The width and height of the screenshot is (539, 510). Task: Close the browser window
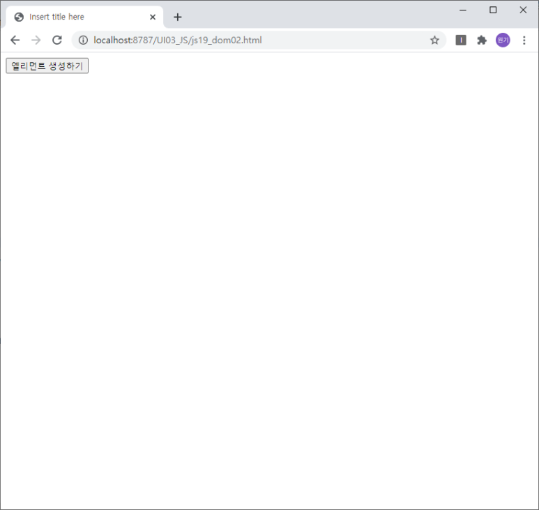click(x=523, y=10)
